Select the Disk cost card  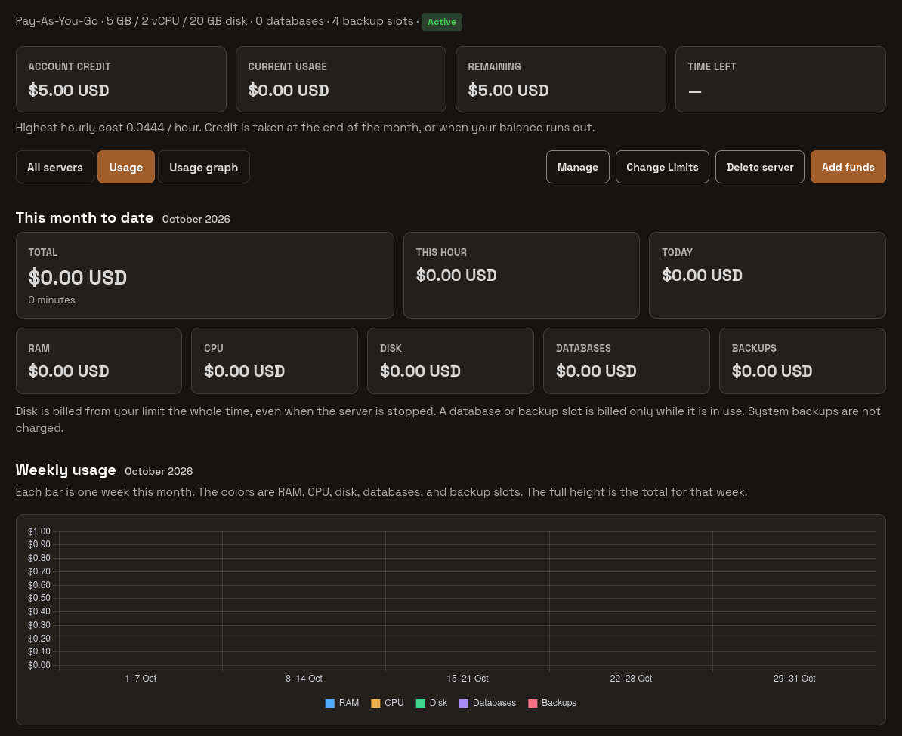click(x=450, y=361)
